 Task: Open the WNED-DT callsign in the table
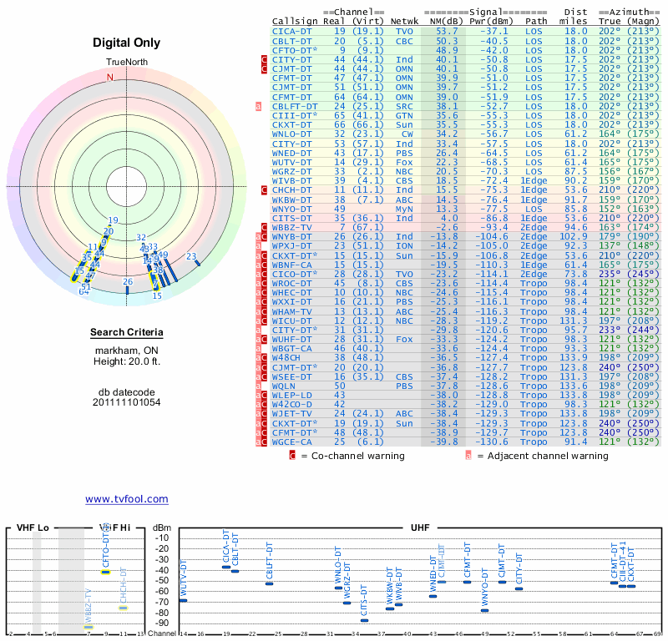292,153
